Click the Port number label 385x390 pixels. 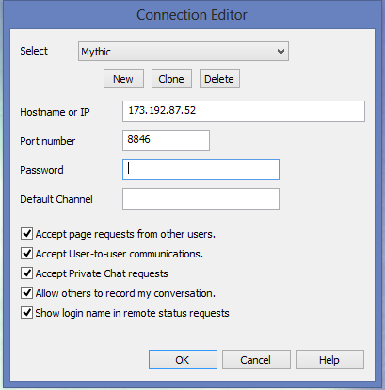(48, 141)
